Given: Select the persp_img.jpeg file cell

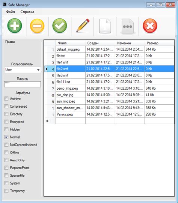Looking at the screenshot, I should click(x=71, y=88).
